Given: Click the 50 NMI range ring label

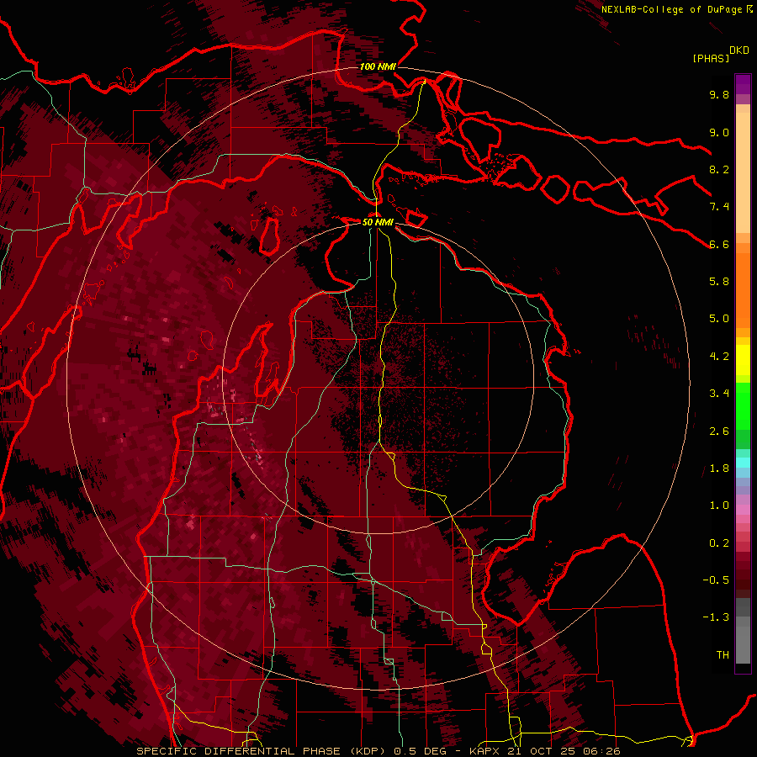Looking at the screenshot, I should [378, 222].
